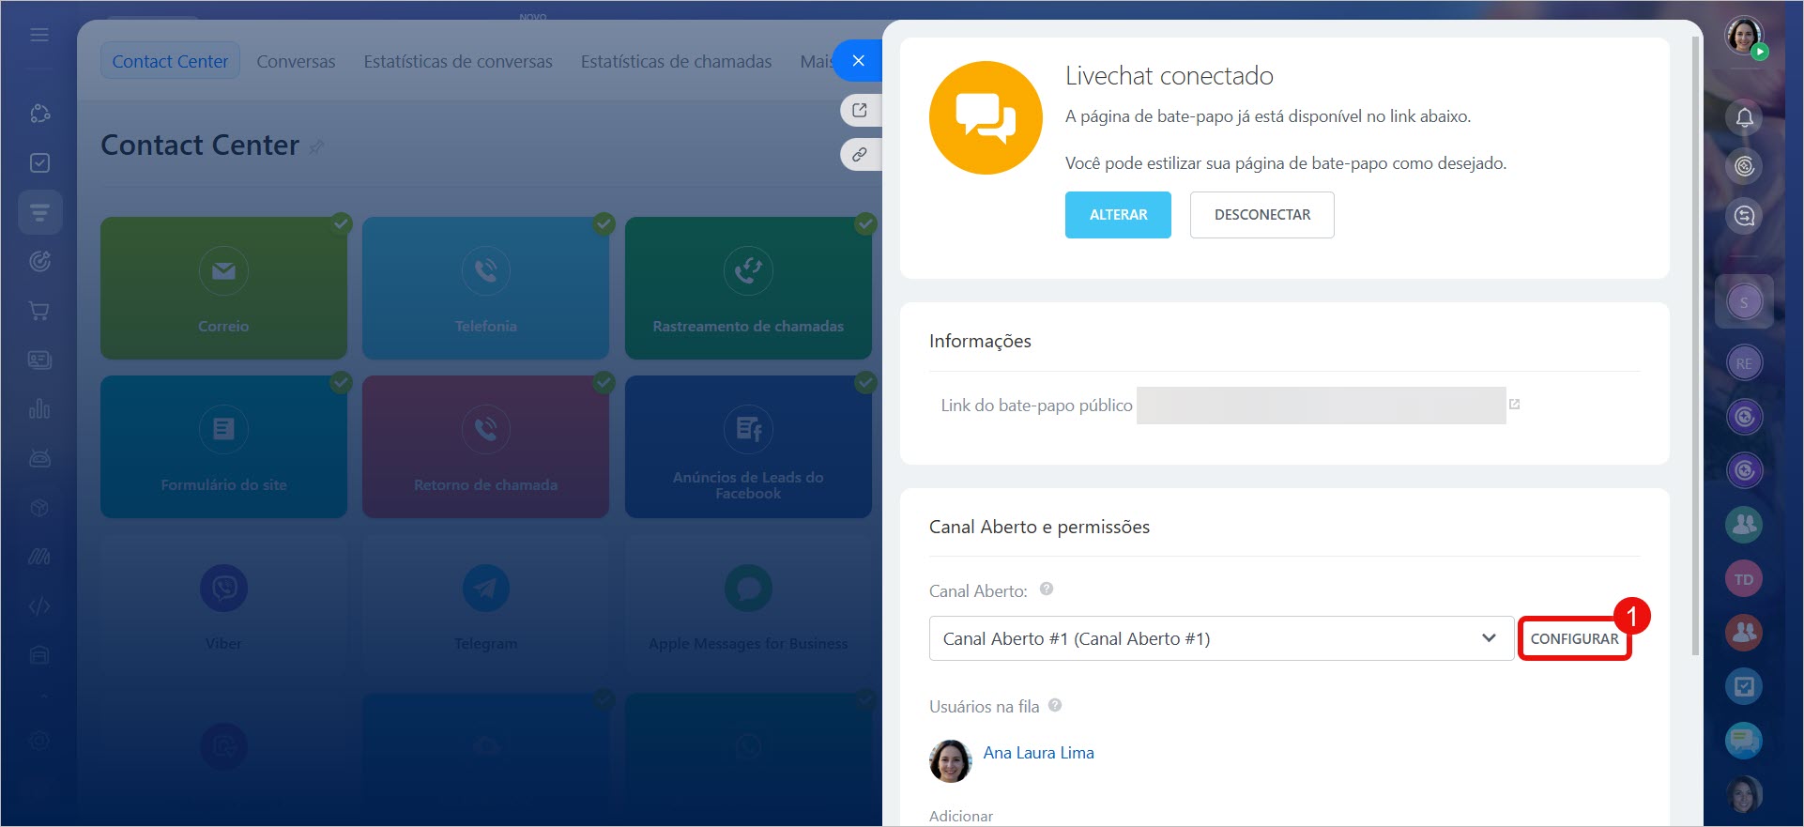Expand the left hamburger menu
Screen dimensions: 1804x827
39,35
